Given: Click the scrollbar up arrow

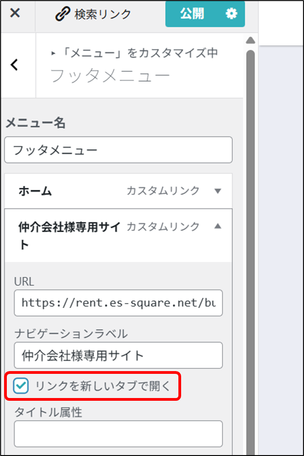Looking at the screenshot, I should pyautogui.click(x=250, y=41).
